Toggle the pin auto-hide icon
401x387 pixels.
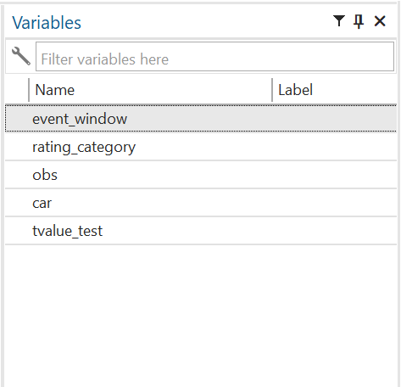tap(359, 21)
